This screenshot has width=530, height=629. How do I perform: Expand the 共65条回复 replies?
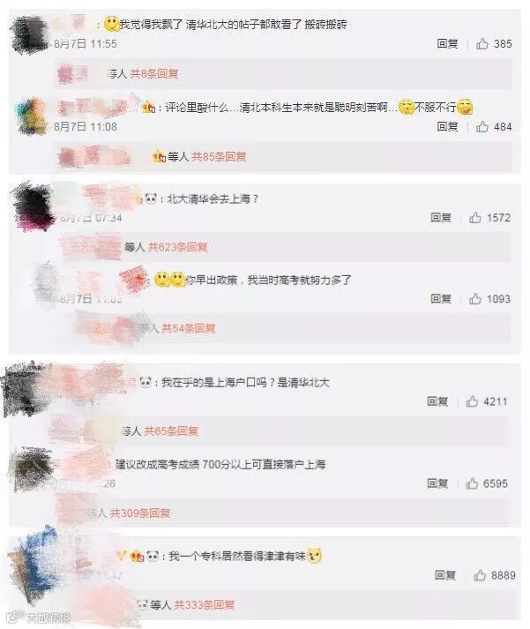tap(171, 431)
